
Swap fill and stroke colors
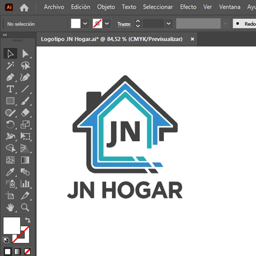tap(28, 220)
